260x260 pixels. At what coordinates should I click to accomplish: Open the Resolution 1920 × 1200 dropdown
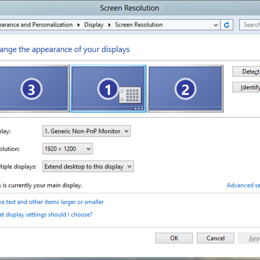point(68,149)
